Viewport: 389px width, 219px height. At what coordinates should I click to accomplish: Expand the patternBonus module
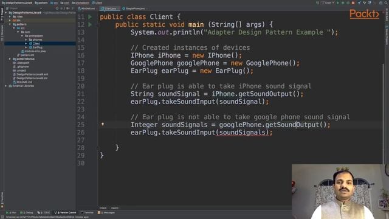coord(10,59)
